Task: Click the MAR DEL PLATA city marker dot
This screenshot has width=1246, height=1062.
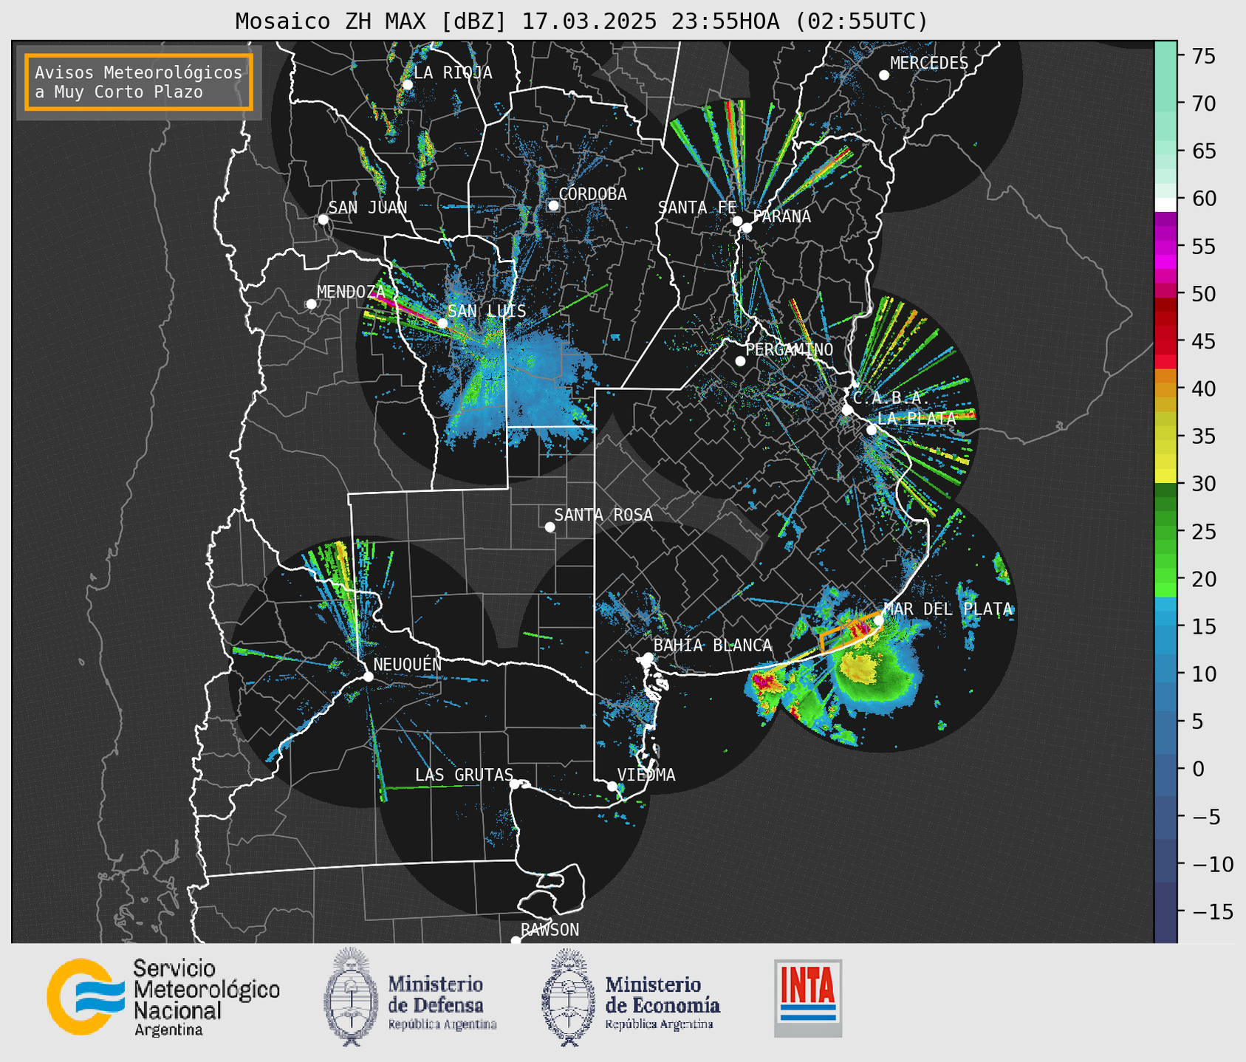Action: pyautogui.click(x=879, y=620)
